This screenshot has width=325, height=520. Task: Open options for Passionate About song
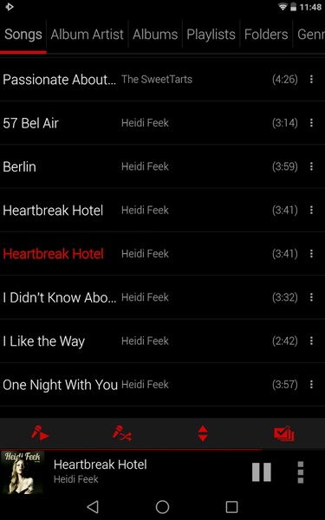[x=311, y=79]
